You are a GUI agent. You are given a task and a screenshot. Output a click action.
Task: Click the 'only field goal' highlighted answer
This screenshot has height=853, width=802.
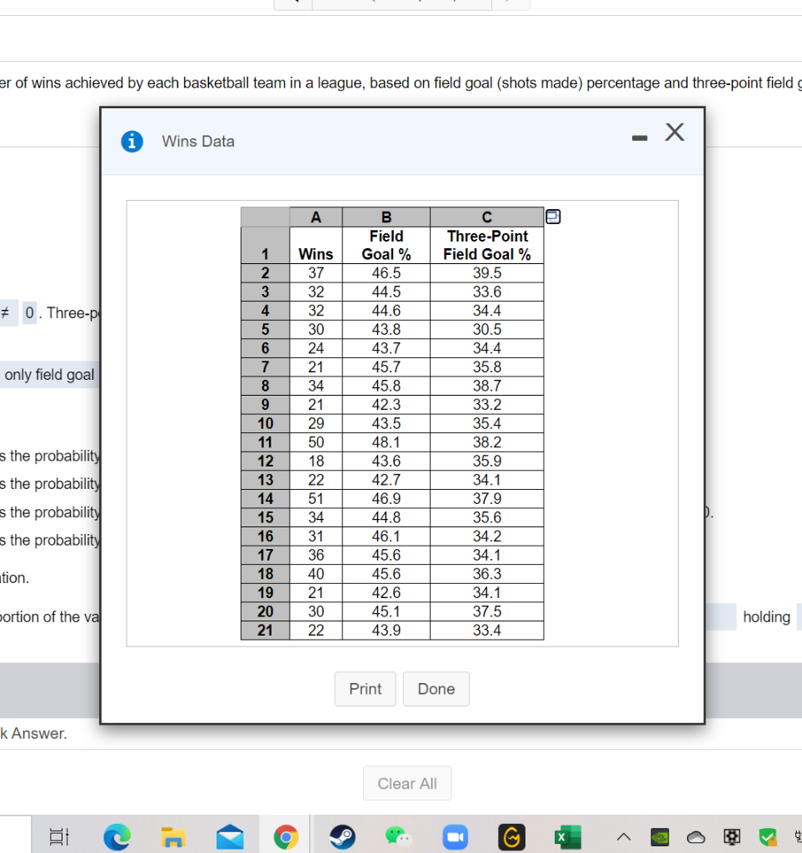49,375
